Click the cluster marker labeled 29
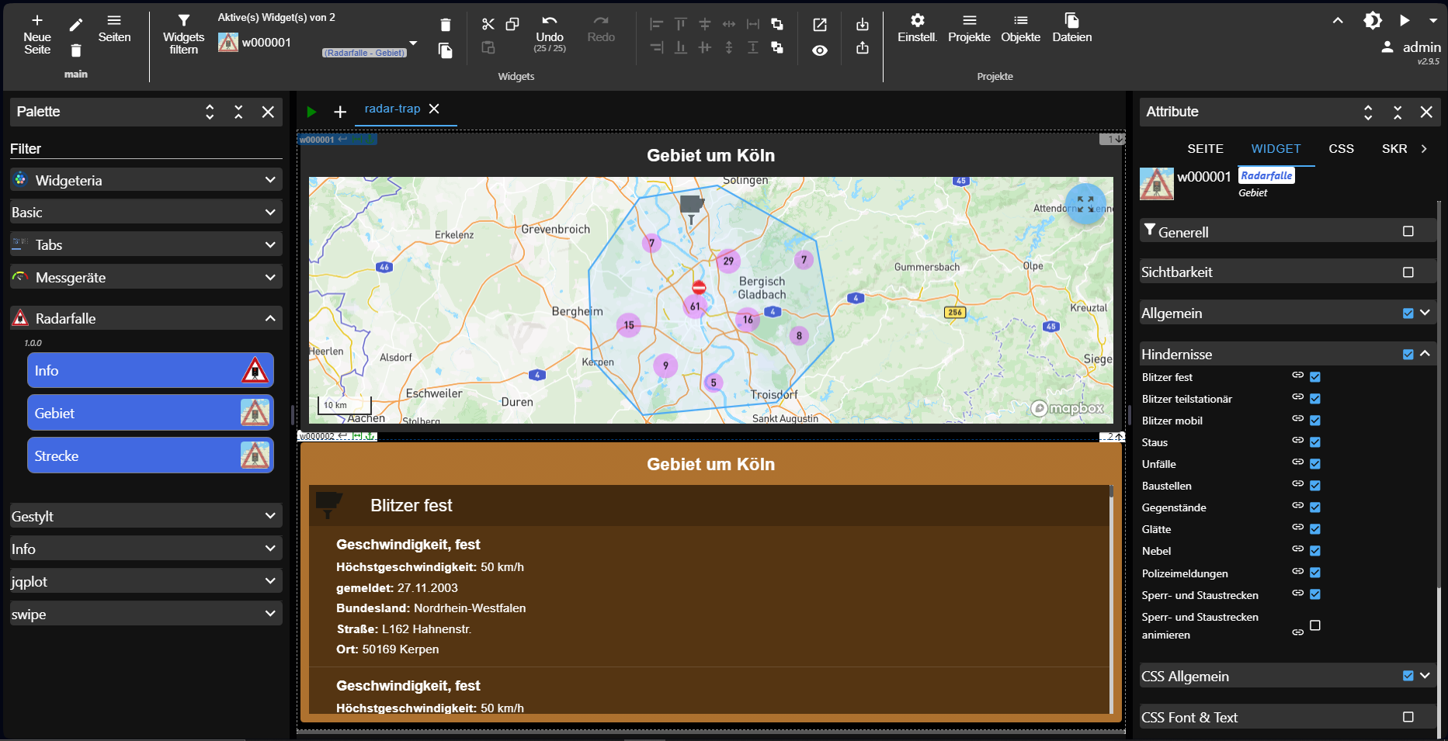 click(728, 261)
